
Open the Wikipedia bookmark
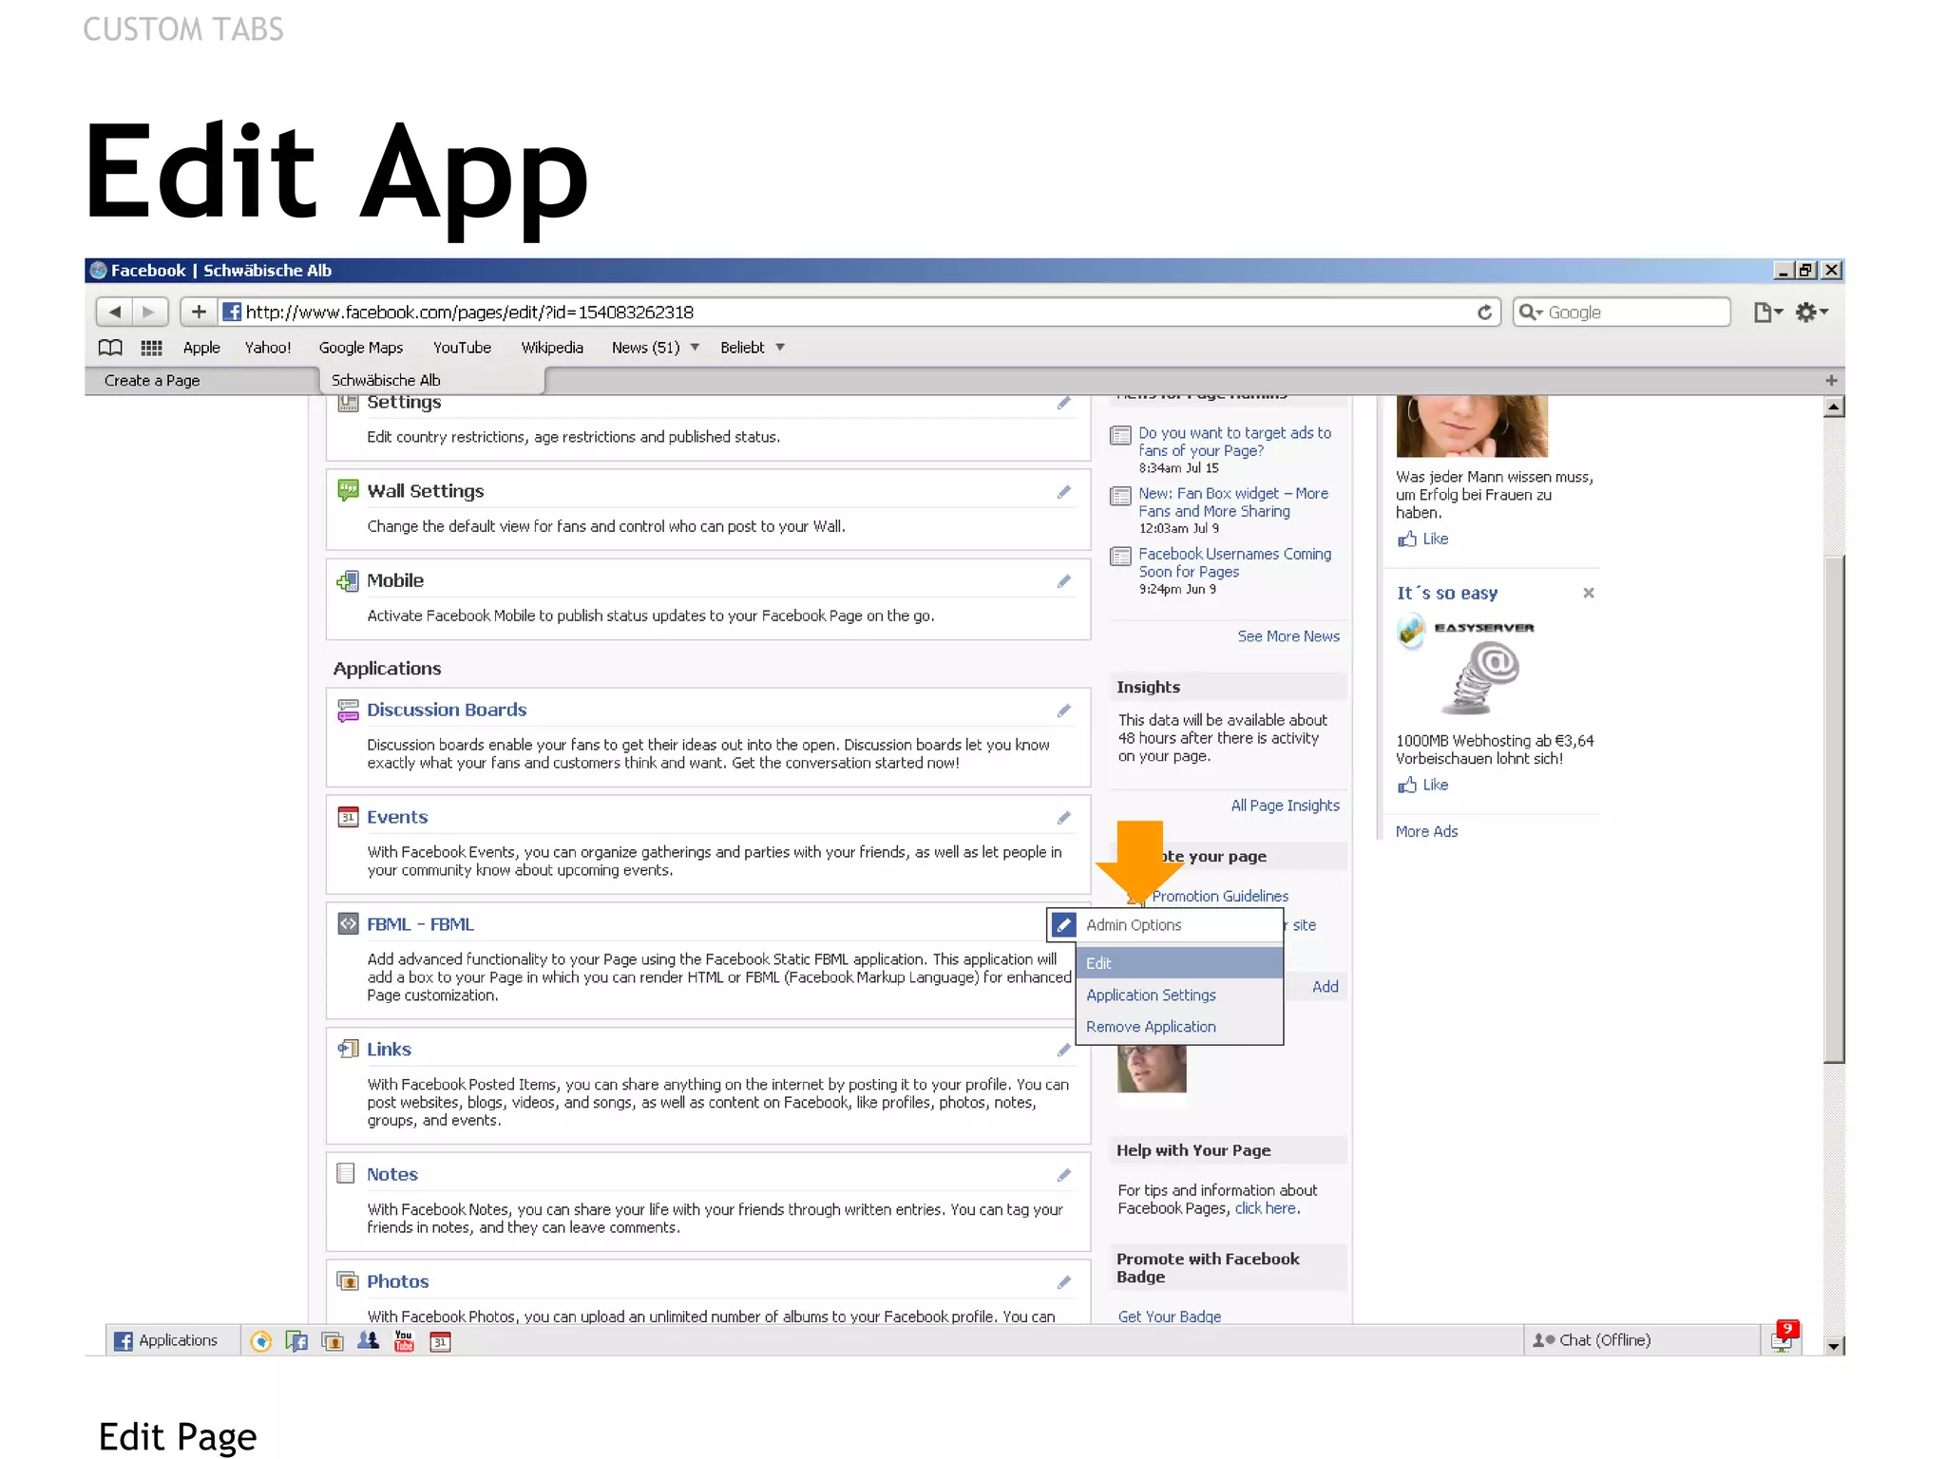tap(552, 348)
